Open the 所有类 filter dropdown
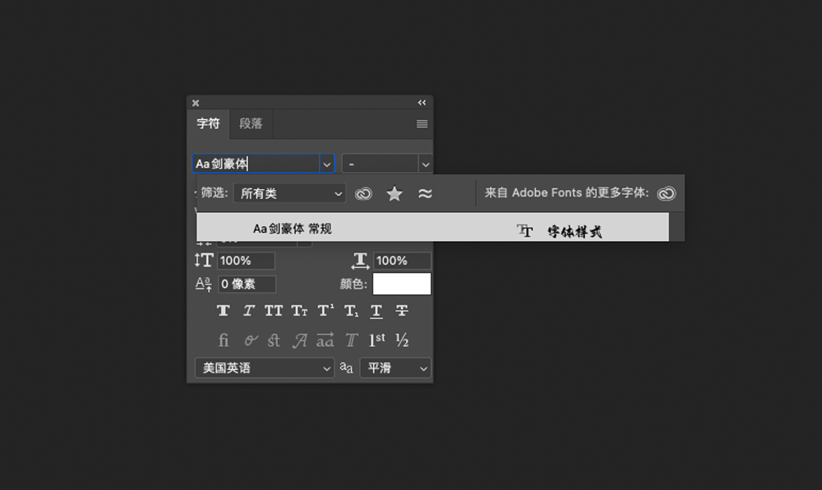822x490 pixels. pos(289,193)
